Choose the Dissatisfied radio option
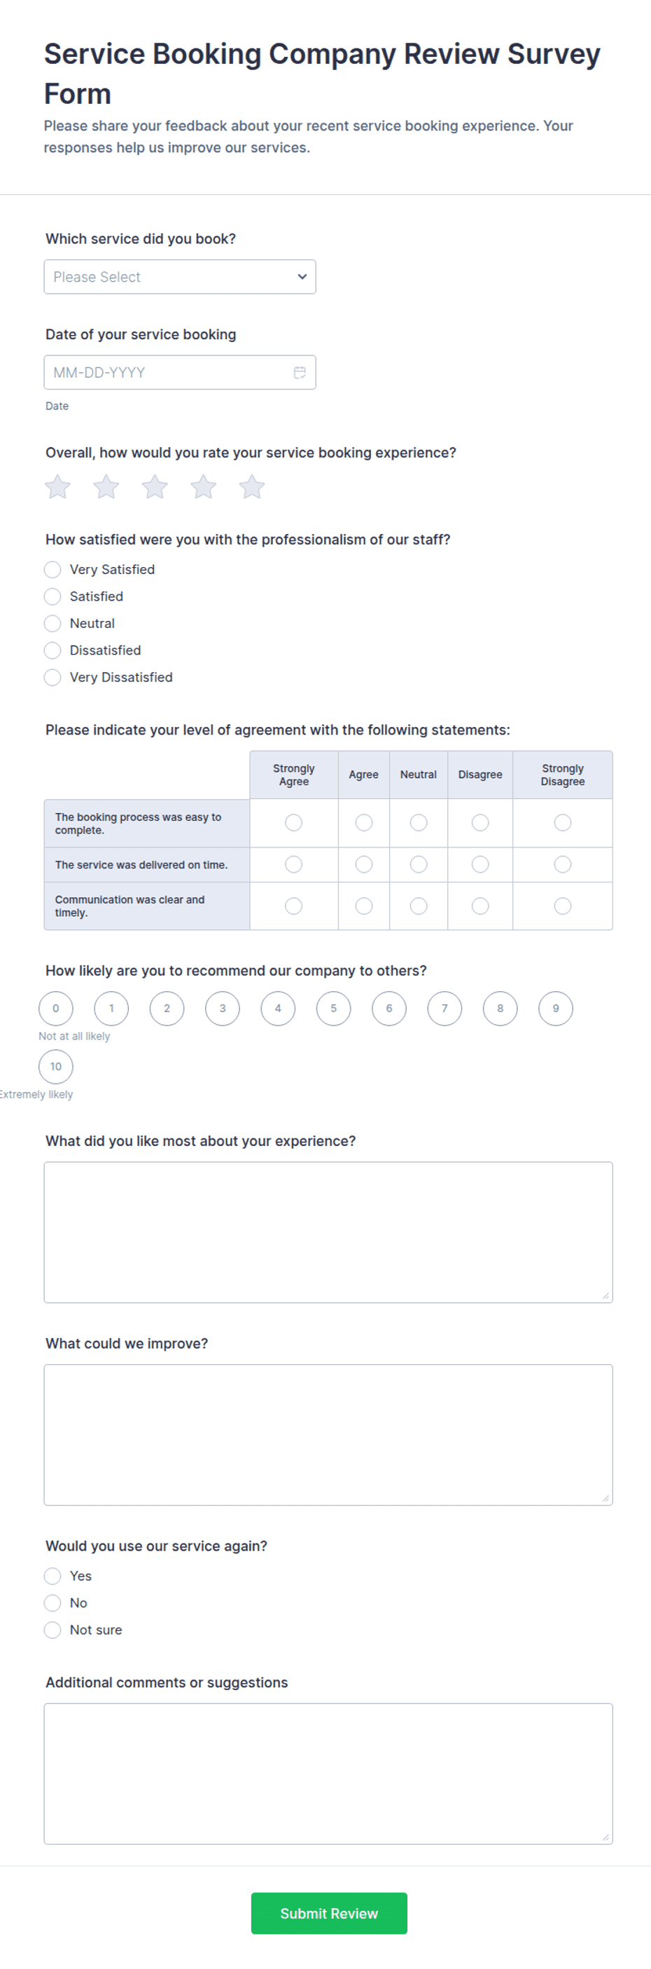Viewport: 651px width, 1969px height. 52,650
